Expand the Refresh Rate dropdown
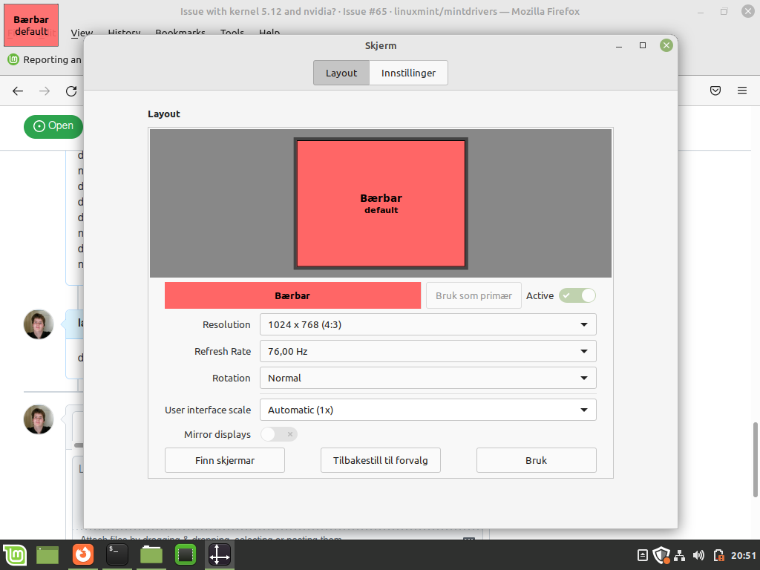Screen dimensions: 760x570 (x=427, y=350)
